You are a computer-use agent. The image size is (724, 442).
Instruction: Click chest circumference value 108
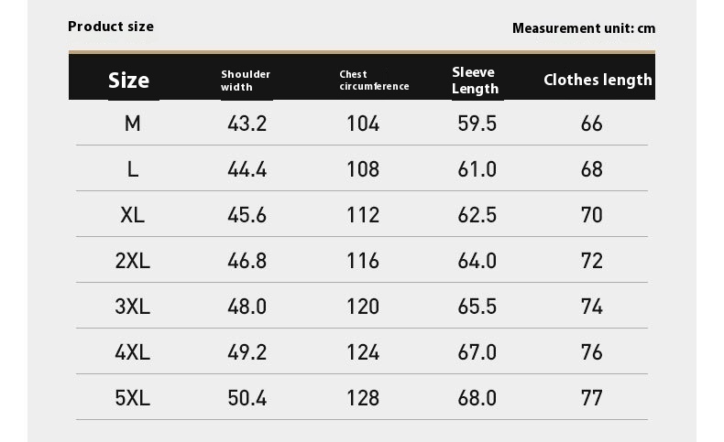pyautogui.click(x=363, y=169)
